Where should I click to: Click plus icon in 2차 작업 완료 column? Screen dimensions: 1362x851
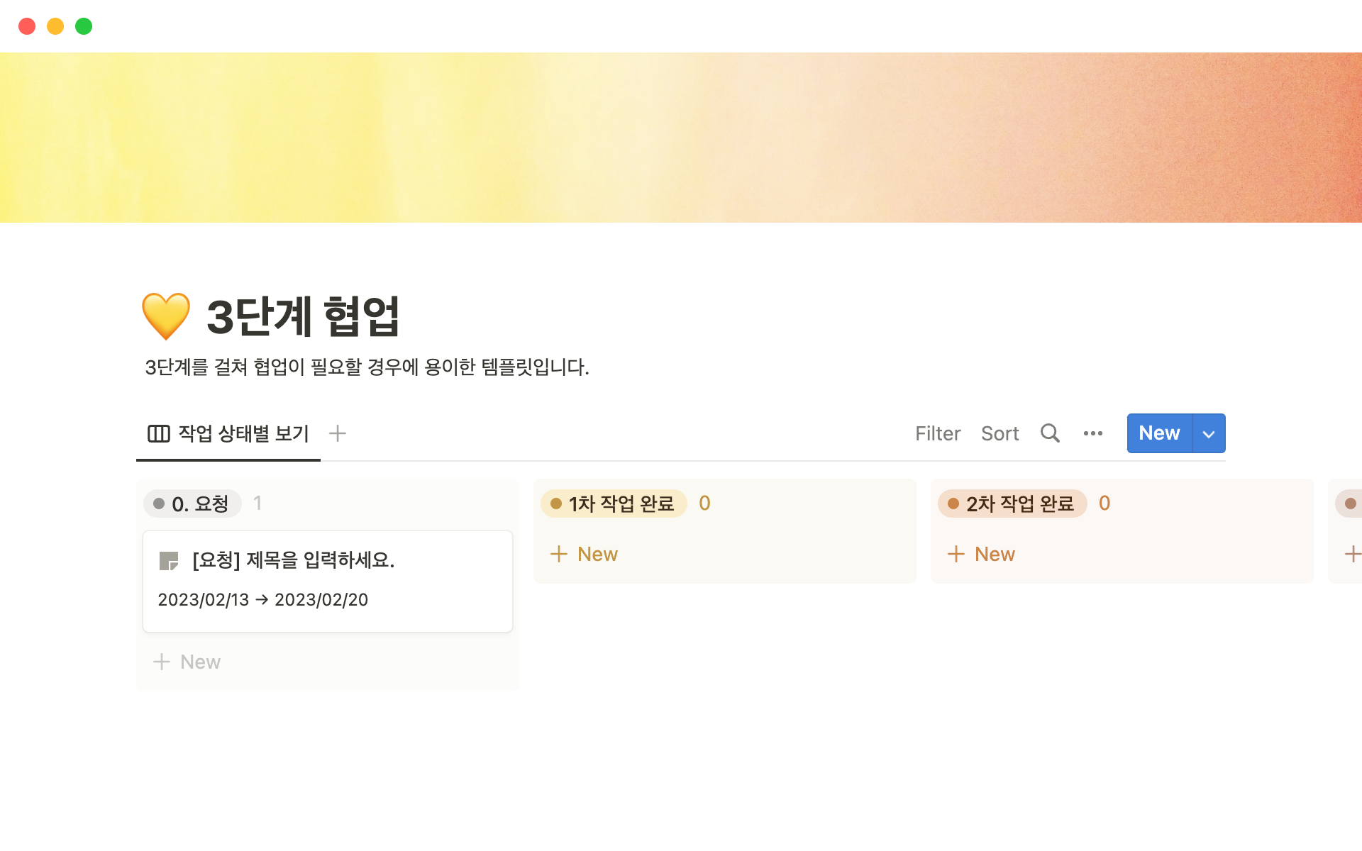[x=956, y=554]
